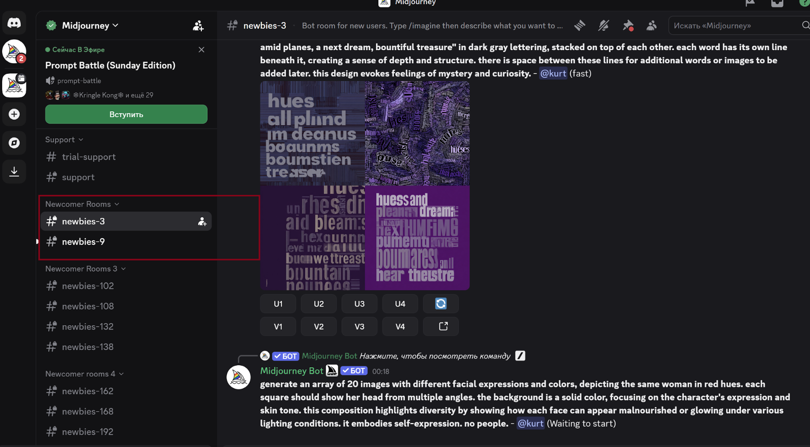
Task: Click the U1 upscale button
Action: pyautogui.click(x=278, y=304)
